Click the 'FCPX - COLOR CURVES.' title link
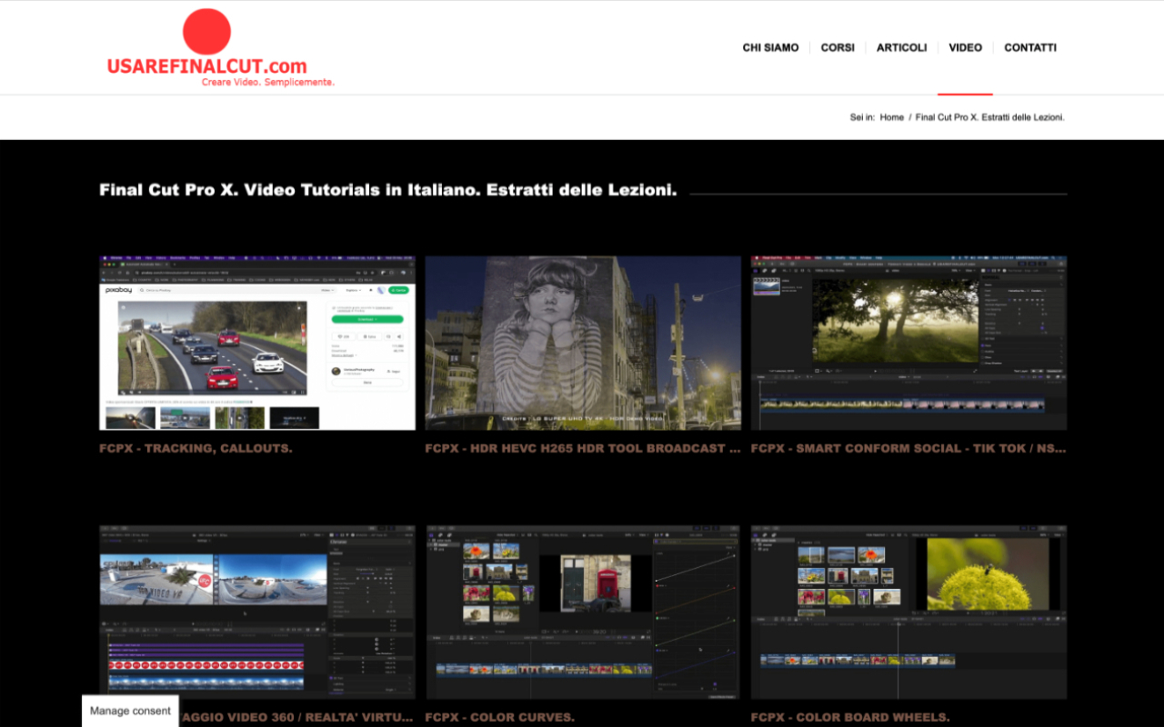Screen dimensions: 1164x727 [499, 717]
